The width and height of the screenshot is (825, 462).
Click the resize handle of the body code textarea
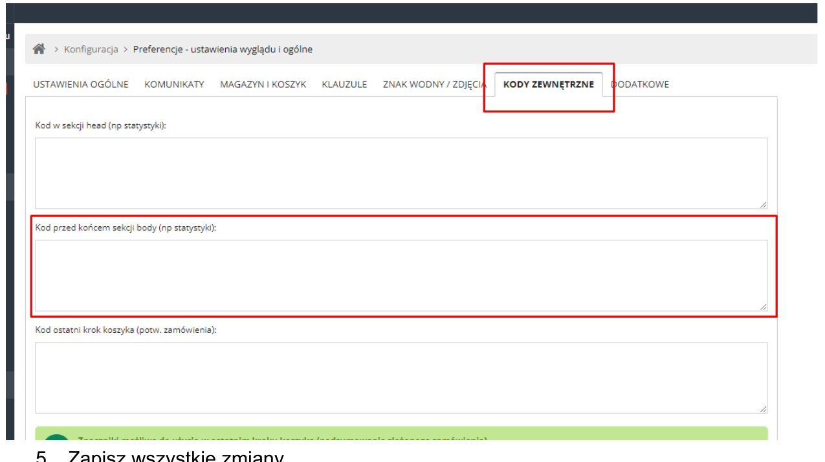[x=764, y=307]
